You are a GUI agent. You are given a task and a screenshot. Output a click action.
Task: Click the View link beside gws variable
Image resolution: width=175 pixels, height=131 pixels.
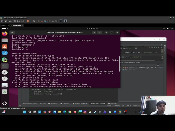point(161,68)
